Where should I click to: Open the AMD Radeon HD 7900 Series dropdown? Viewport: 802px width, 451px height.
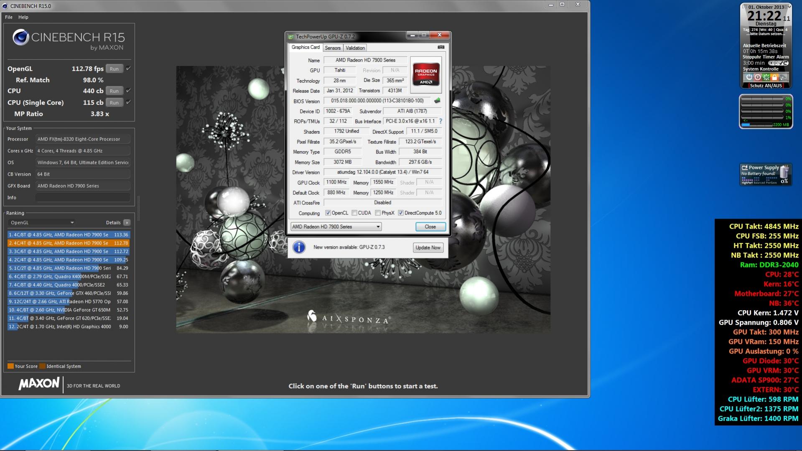336,227
